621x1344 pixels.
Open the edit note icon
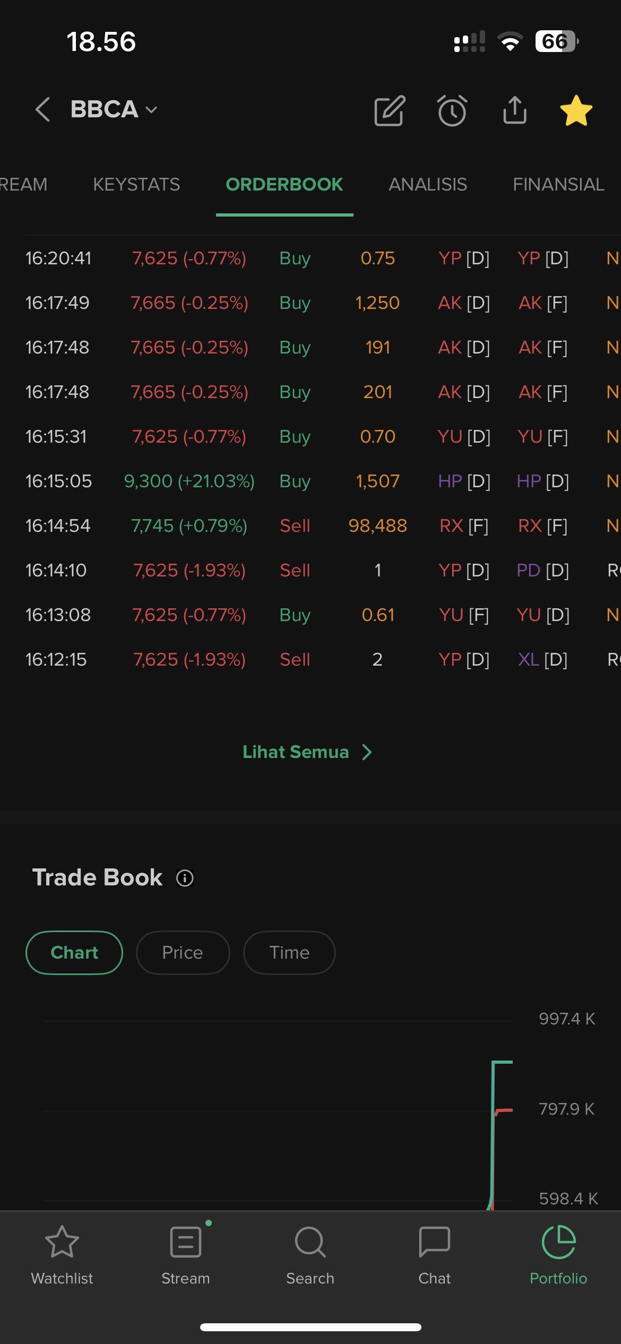click(x=390, y=110)
